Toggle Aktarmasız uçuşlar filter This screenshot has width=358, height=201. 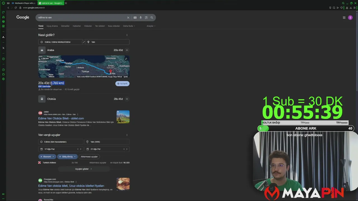tap(89, 157)
